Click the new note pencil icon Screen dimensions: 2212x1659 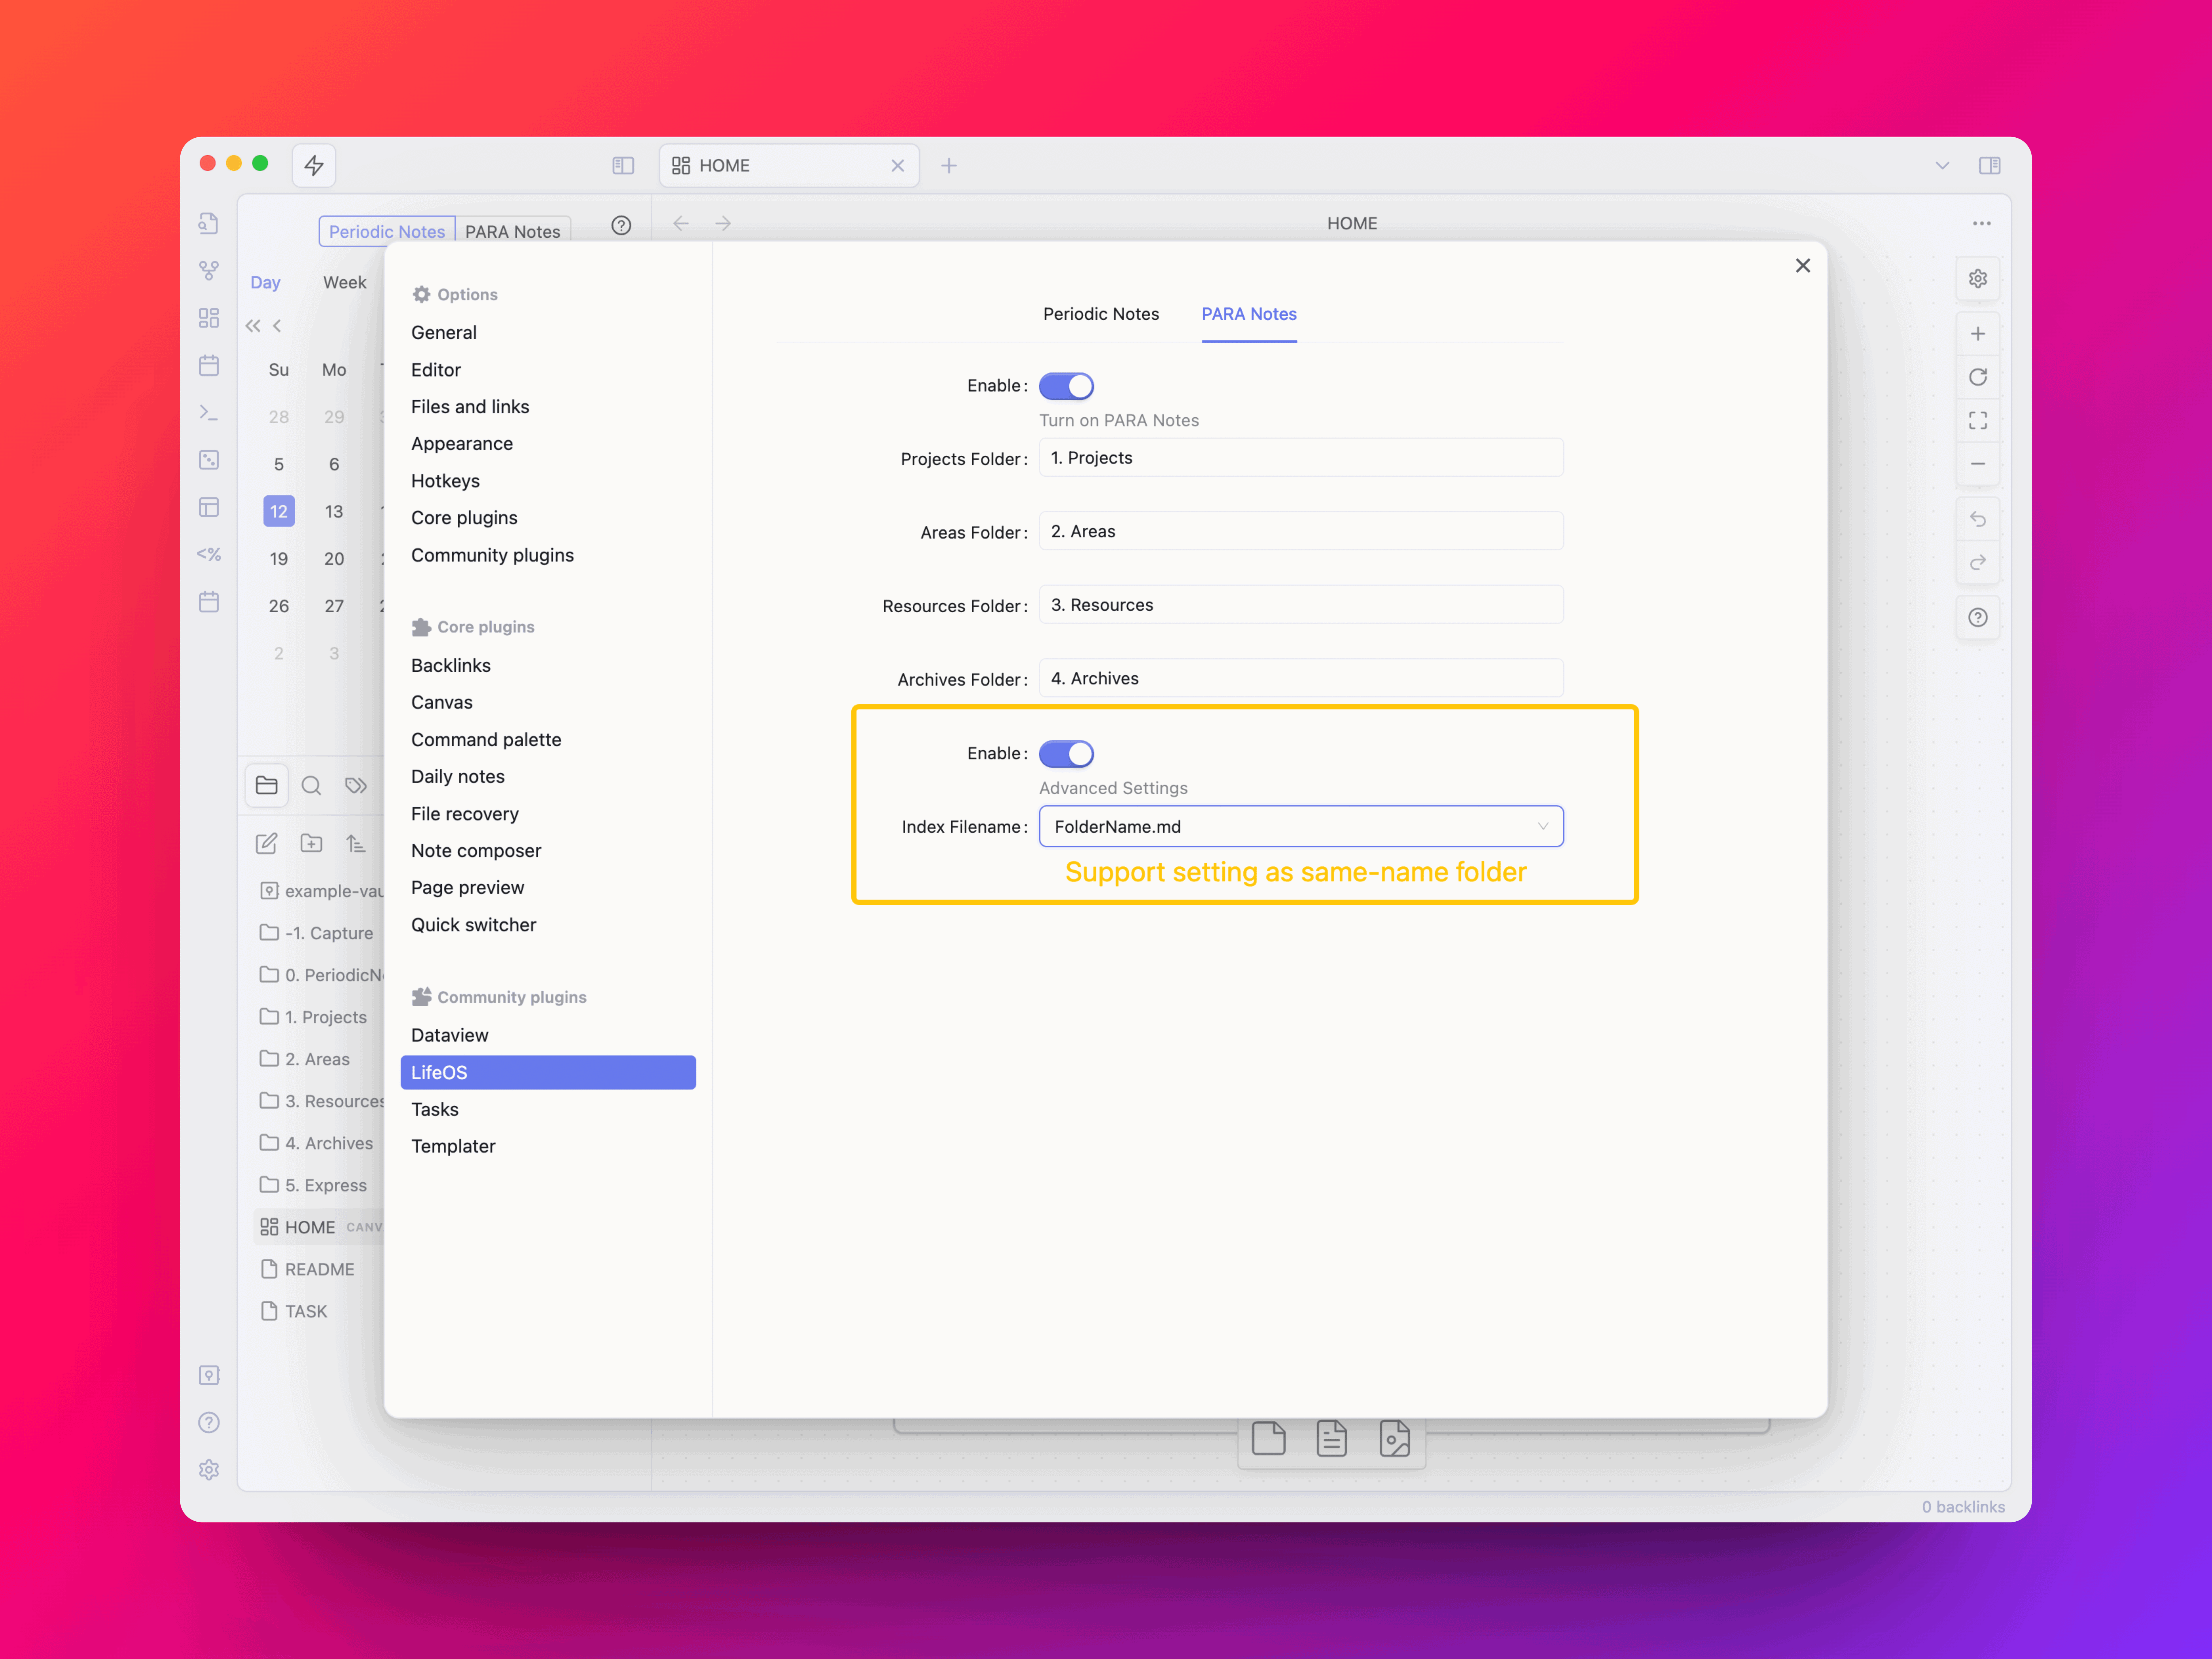266,844
